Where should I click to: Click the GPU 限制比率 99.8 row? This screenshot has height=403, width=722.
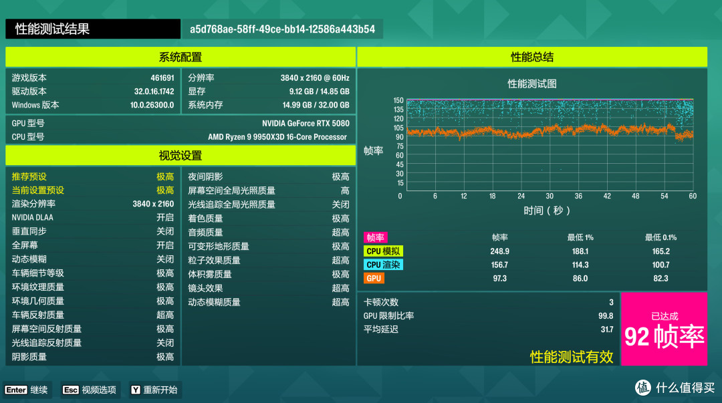tap(488, 316)
